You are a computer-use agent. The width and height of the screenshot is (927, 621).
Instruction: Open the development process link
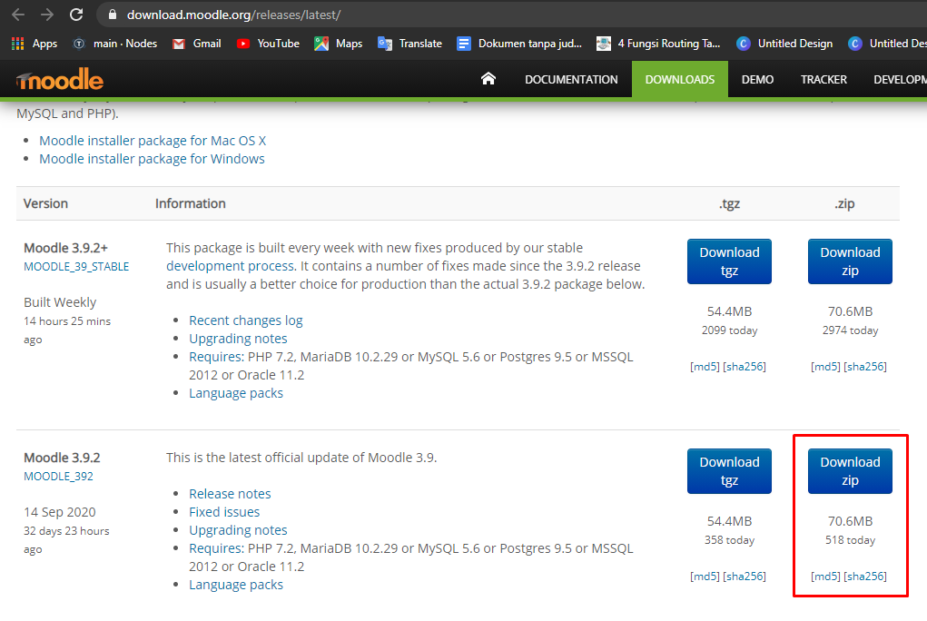pos(230,266)
